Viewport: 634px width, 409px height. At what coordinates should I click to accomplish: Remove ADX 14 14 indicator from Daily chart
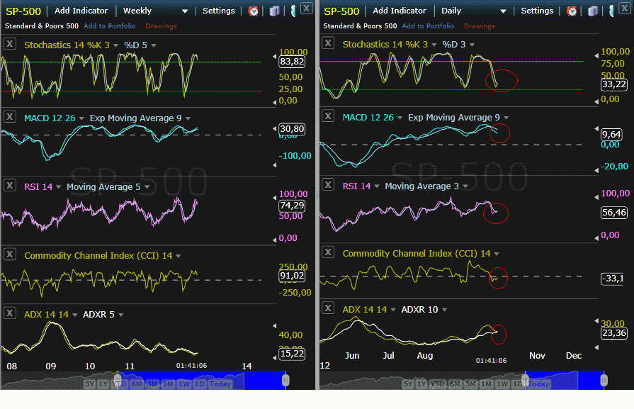328,308
